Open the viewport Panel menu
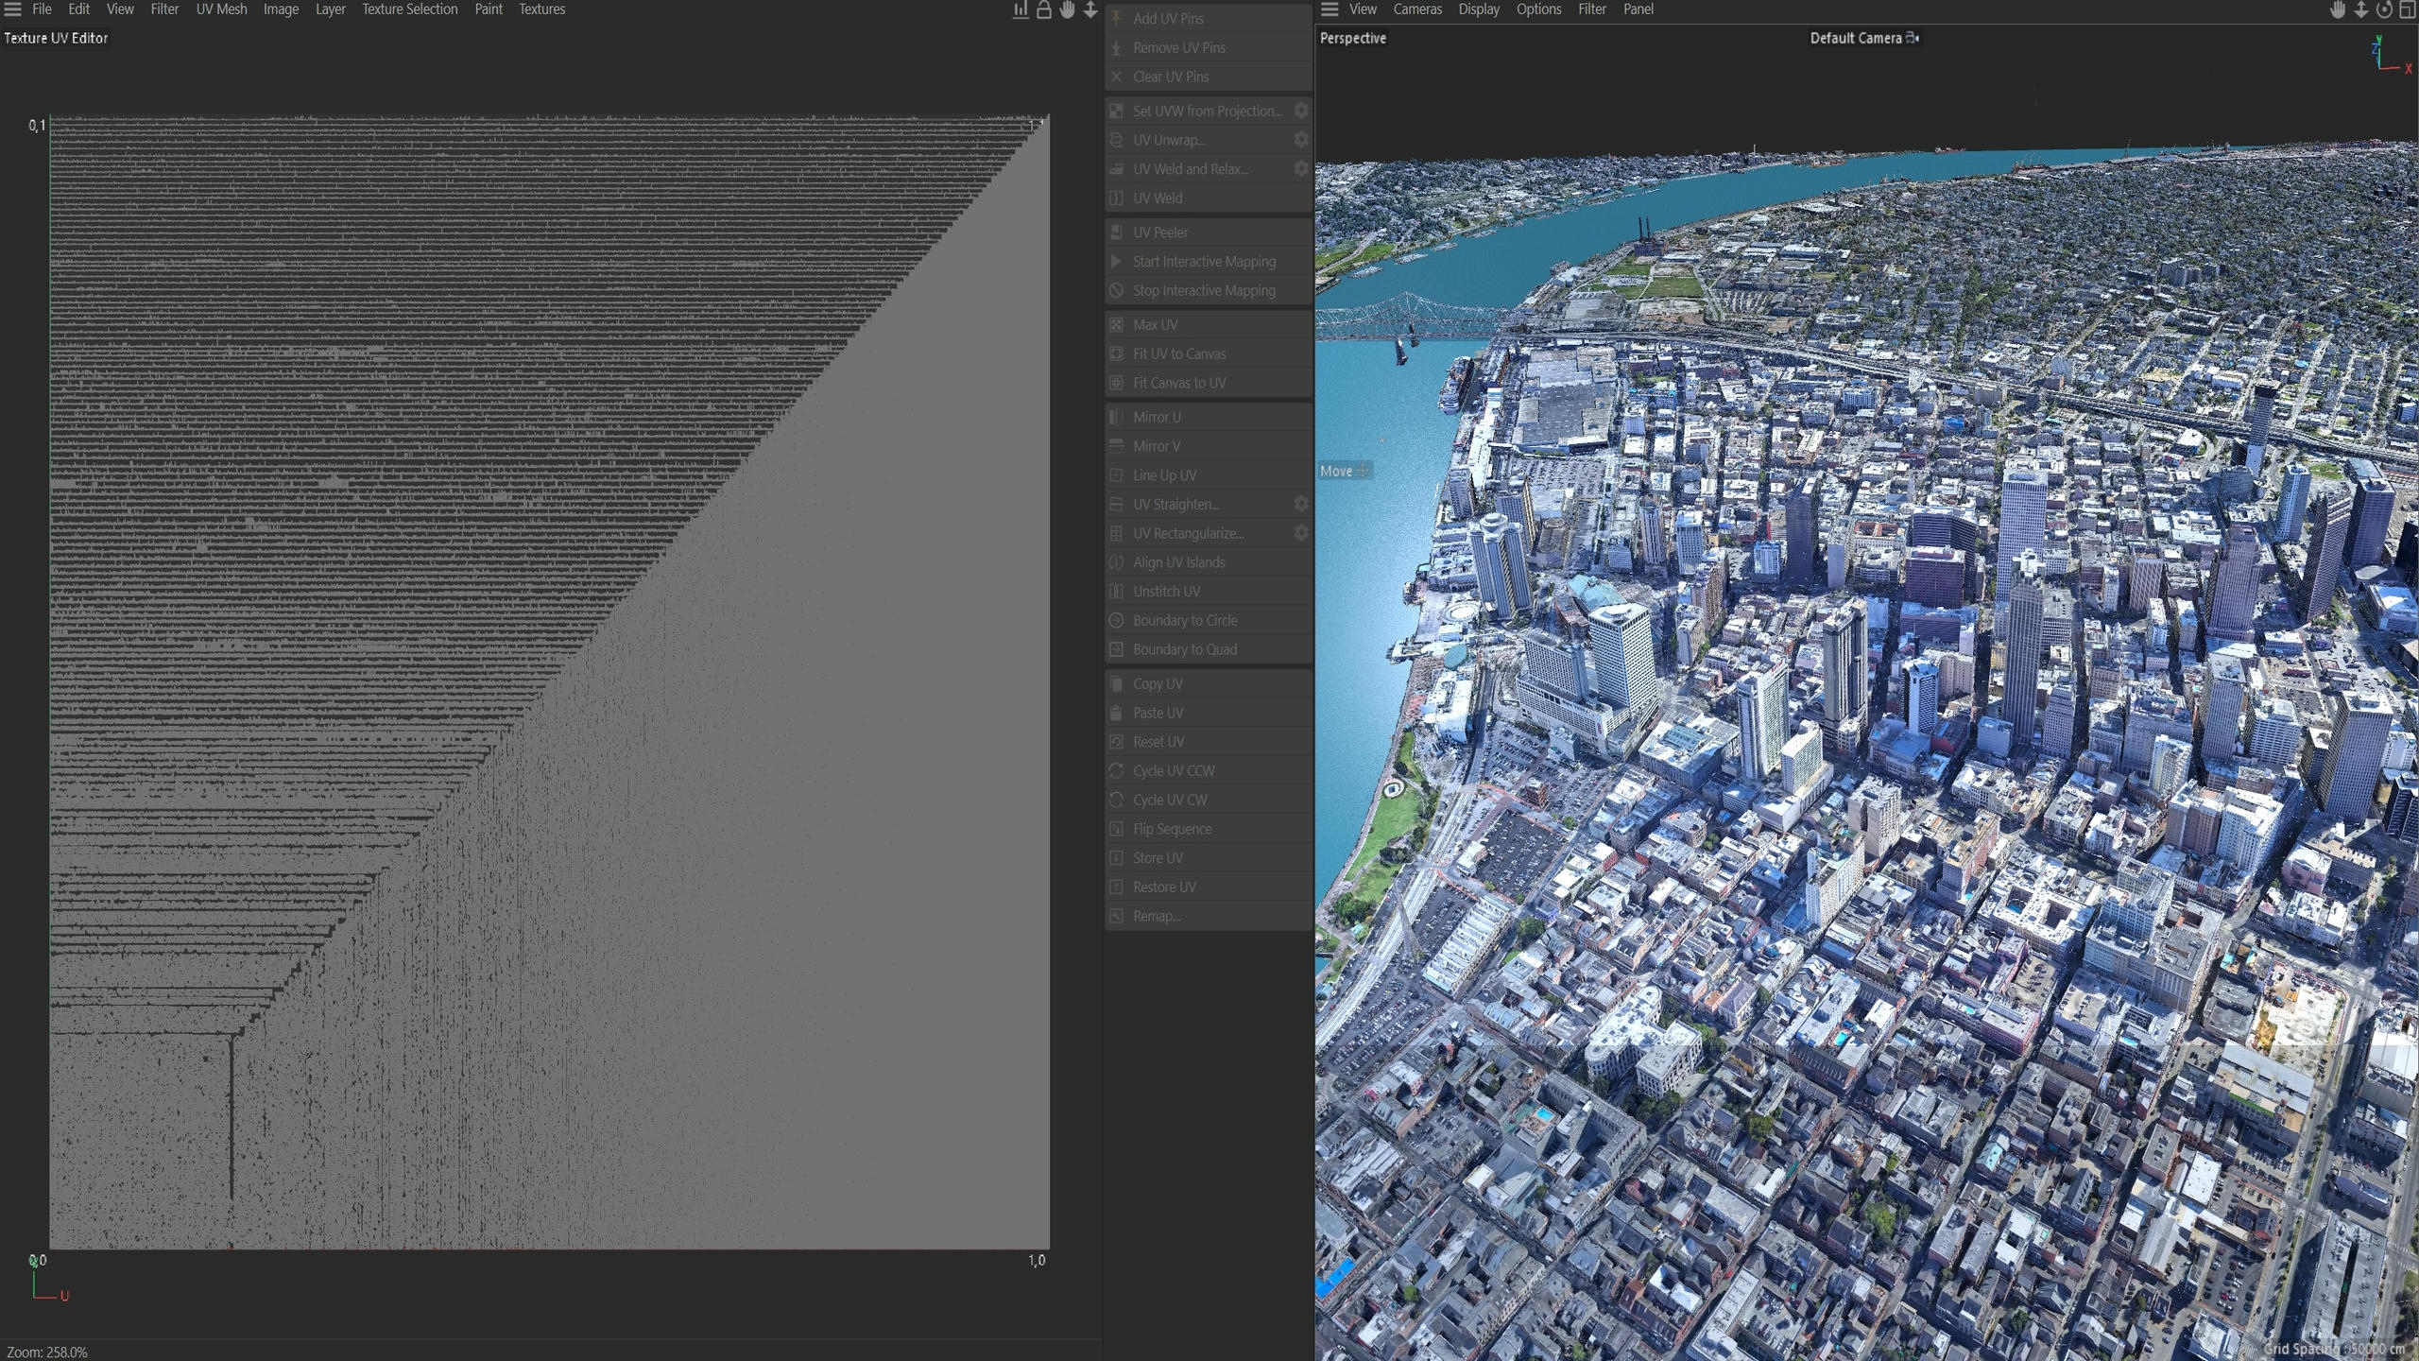Image resolution: width=2419 pixels, height=1361 pixels. [x=1638, y=9]
